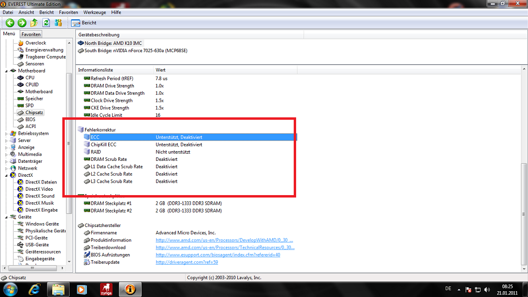This screenshot has height=297, width=528.
Task: Launch Internet Explorer from taskbar
Action: pos(34,290)
